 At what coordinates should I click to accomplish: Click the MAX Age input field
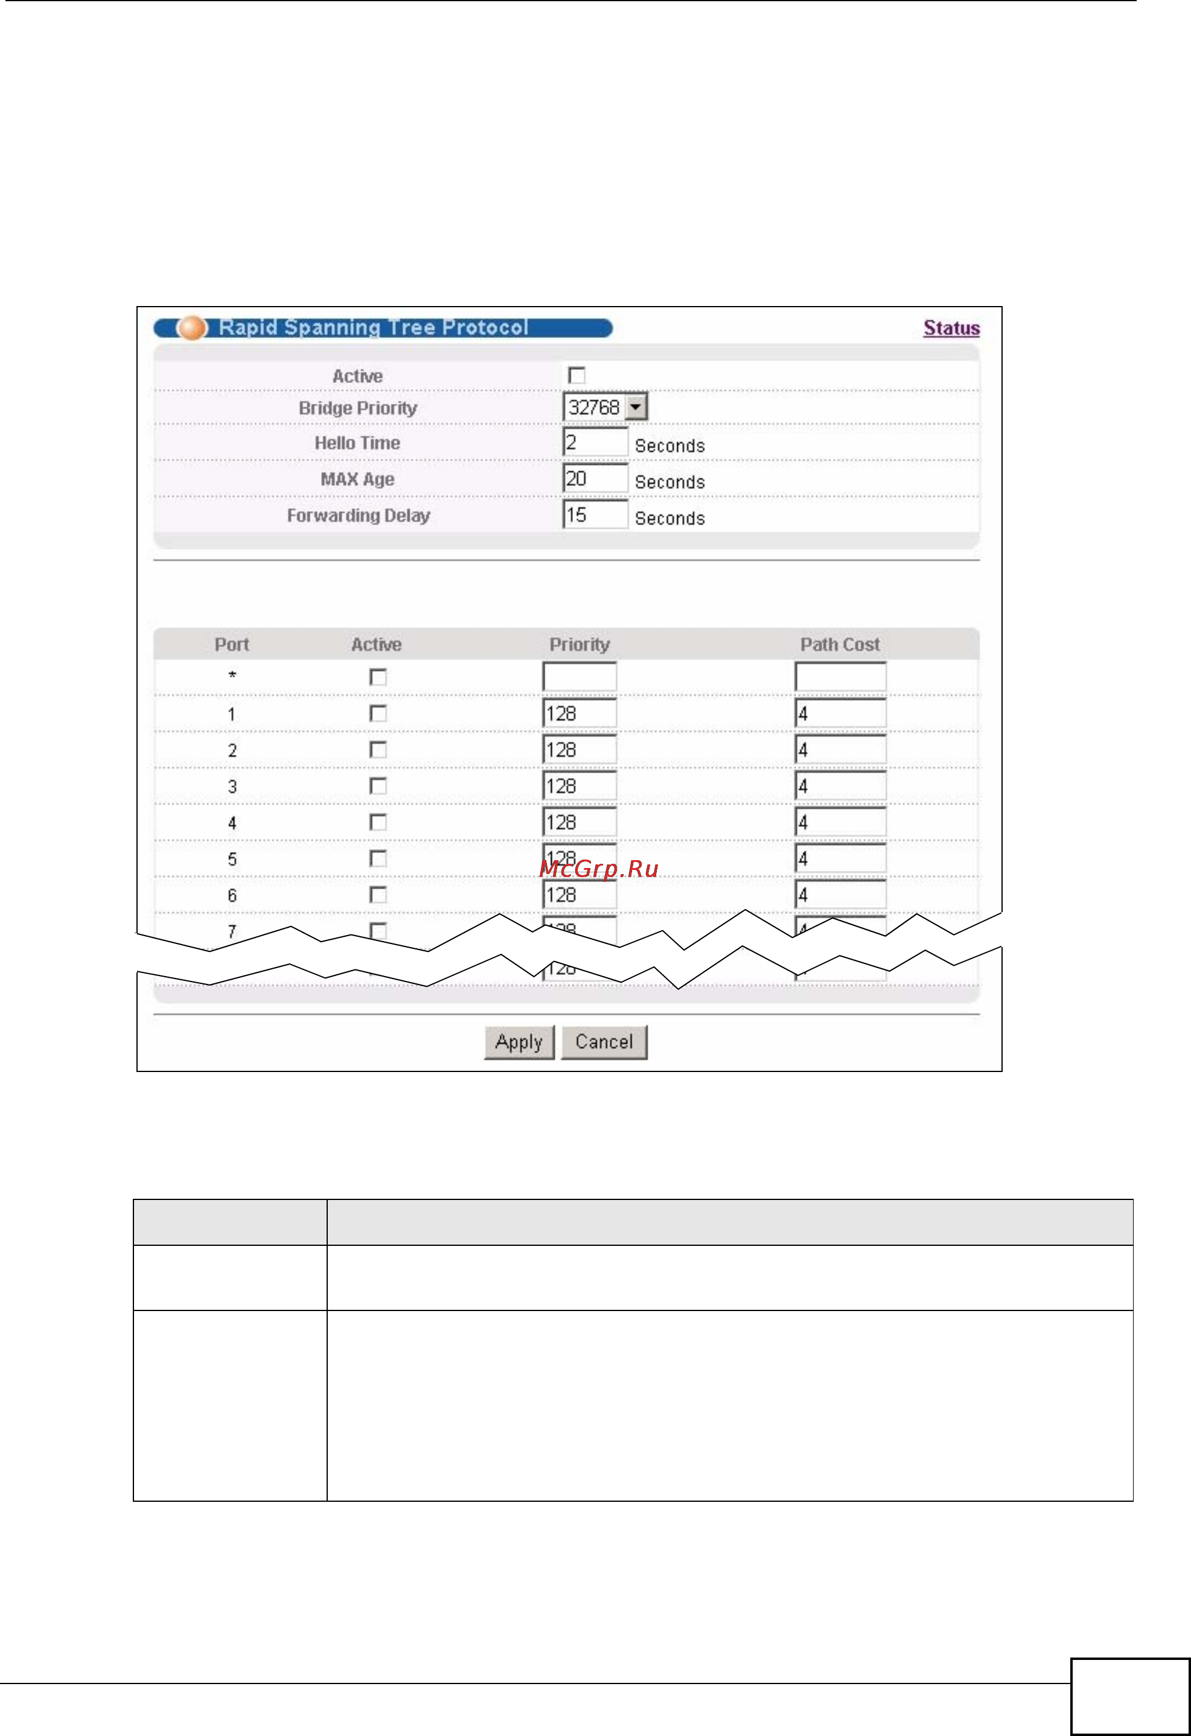pos(595,478)
